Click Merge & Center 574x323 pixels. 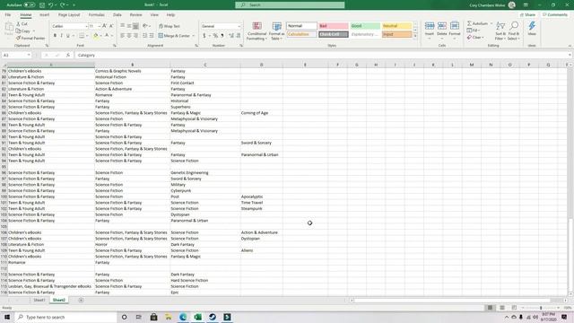click(174, 36)
